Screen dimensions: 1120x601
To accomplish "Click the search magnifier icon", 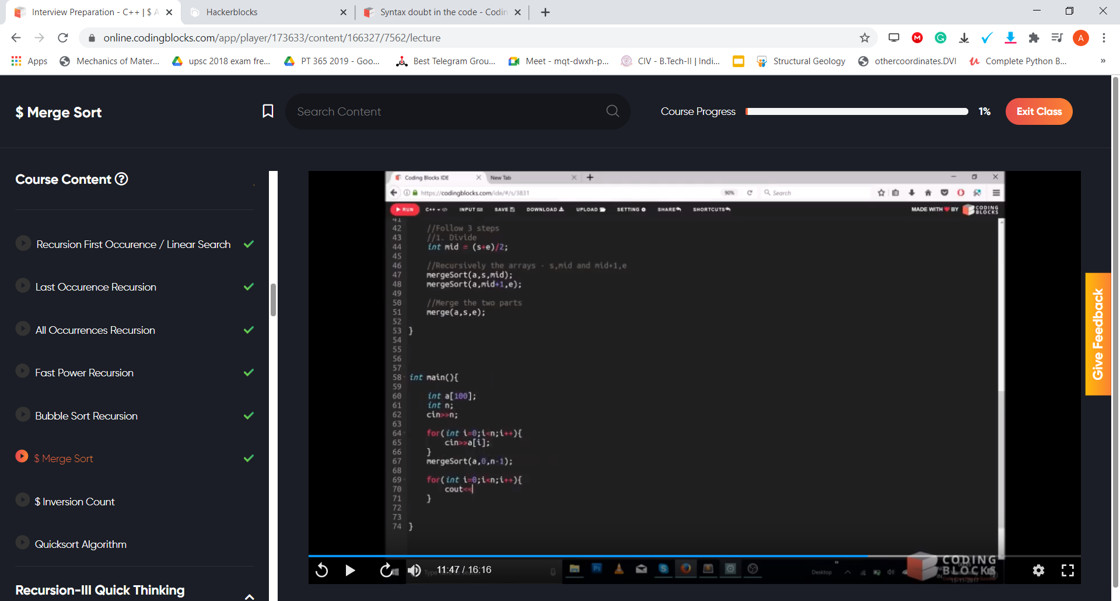I will pos(612,111).
